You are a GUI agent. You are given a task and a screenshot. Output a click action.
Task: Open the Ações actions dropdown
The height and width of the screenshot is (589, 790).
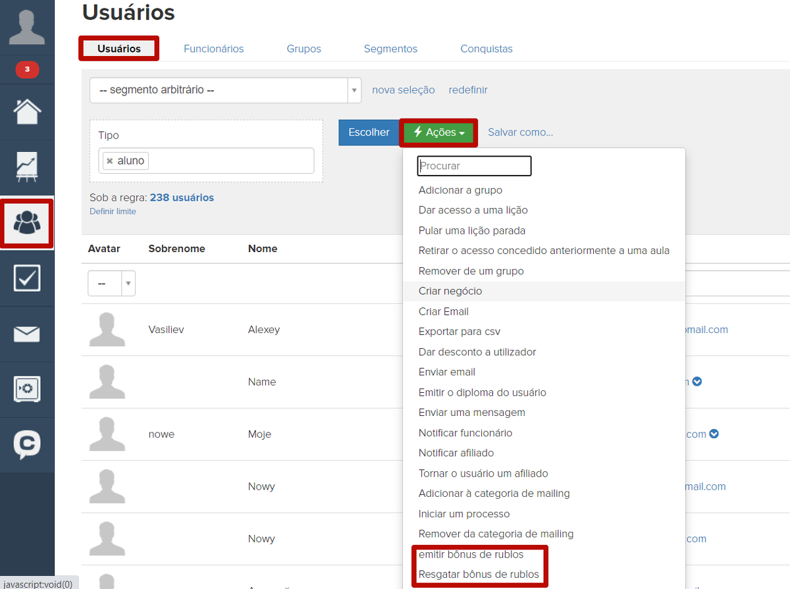tap(438, 132)
